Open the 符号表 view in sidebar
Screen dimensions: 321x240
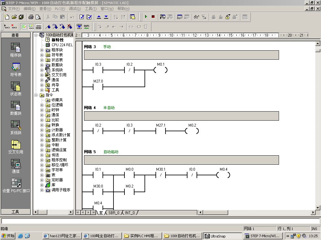click(16, 69)
